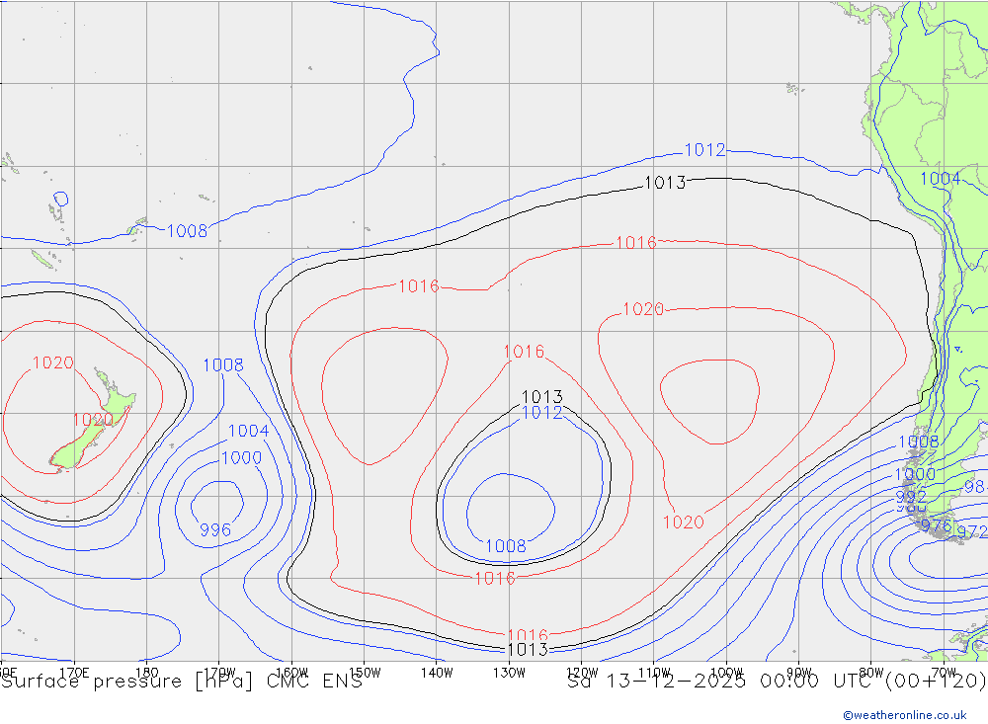
Task: Click the 140W longitude axis label
Action: tap(436, 673)
